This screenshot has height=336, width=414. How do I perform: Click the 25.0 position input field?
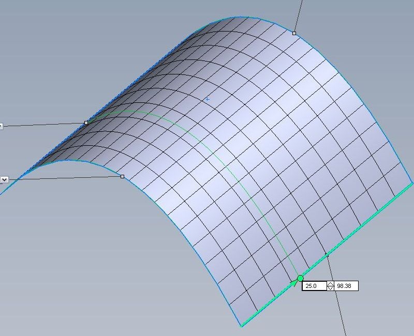click(315, 286)
